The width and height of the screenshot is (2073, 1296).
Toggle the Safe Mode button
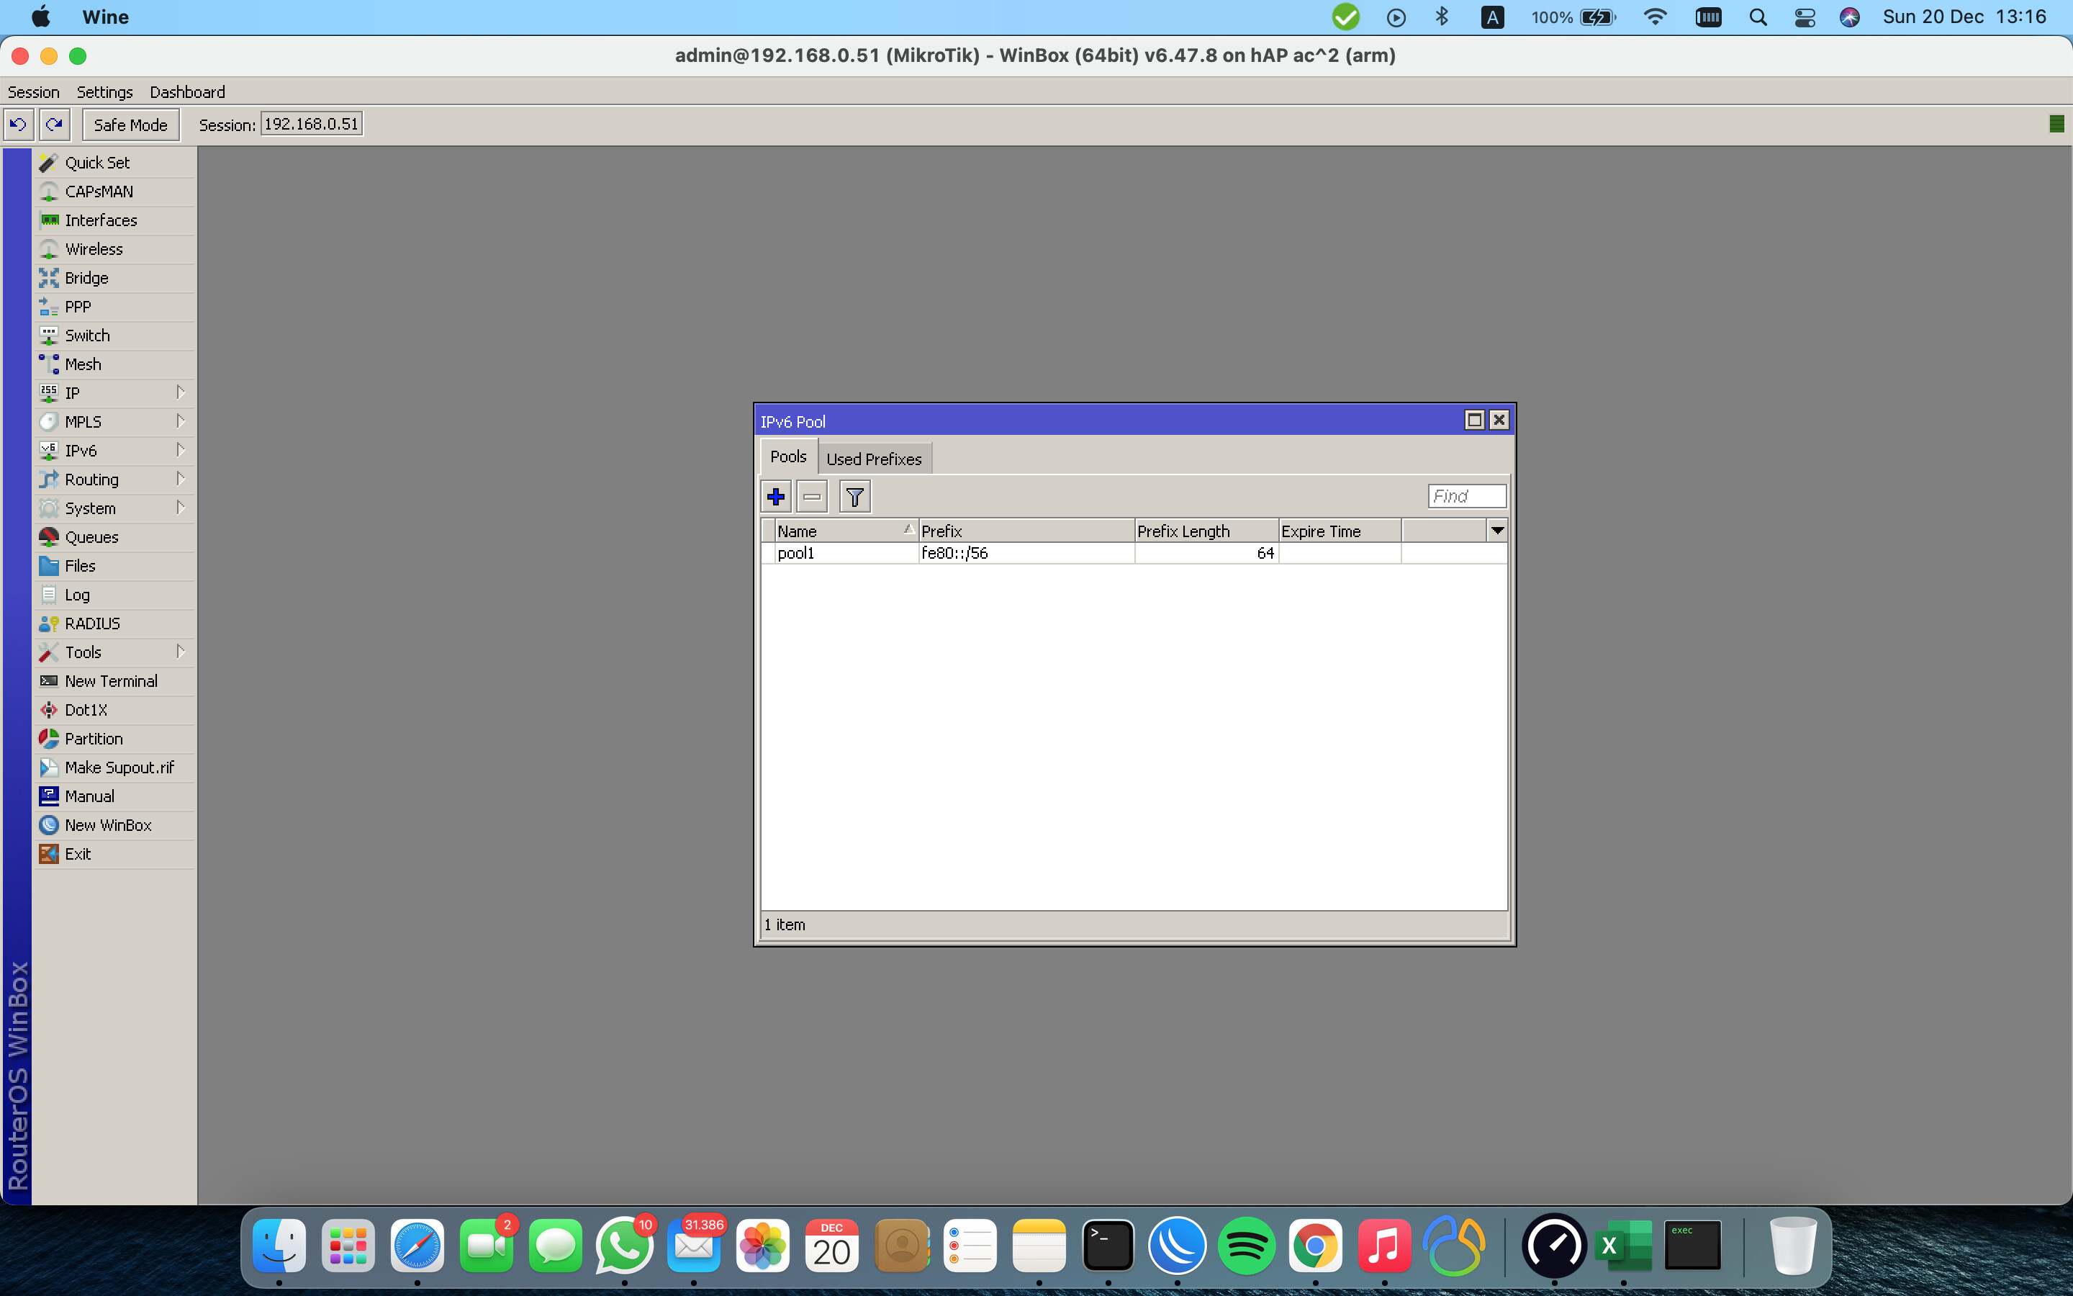tap(130, 125)
